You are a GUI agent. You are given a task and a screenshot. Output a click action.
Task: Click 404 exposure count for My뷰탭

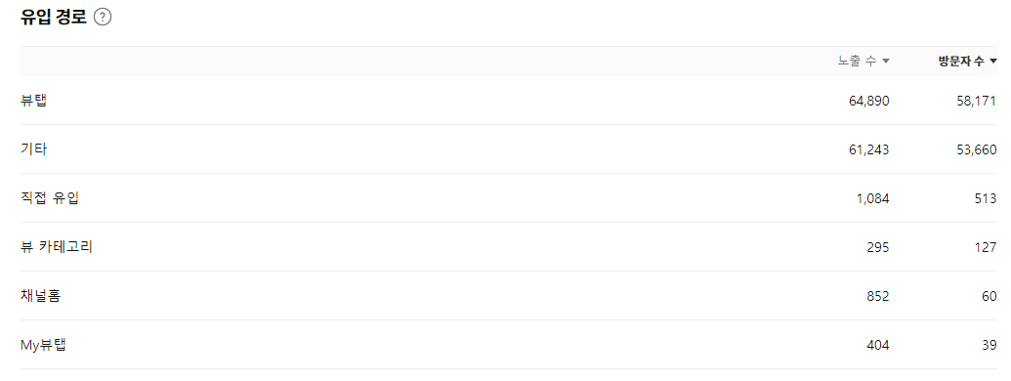(878, 346)
